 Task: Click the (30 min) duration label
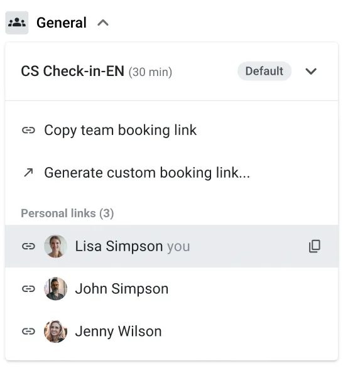(x=150, y=72)
